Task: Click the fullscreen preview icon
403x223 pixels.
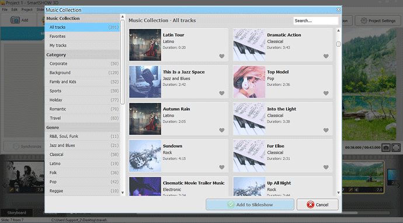Action: tap(396, 148)
